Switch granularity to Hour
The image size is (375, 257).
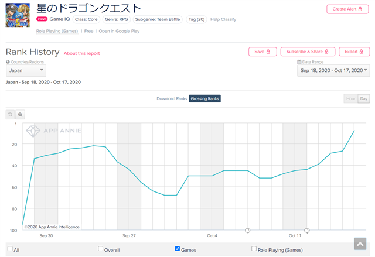pos(350,99)
